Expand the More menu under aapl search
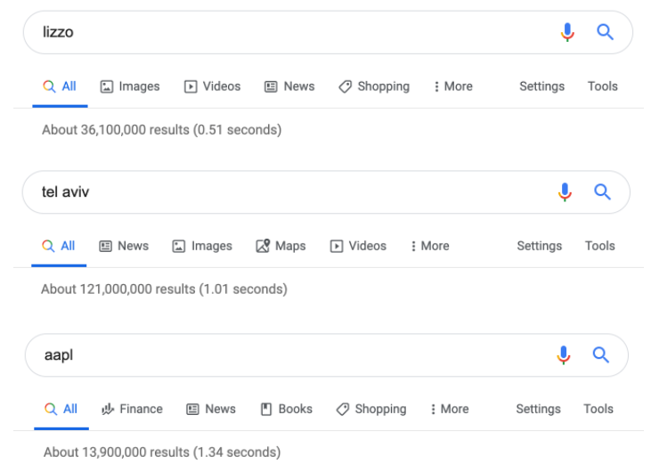The height and width of the screenshot is (472, 659). pos(449,409)
